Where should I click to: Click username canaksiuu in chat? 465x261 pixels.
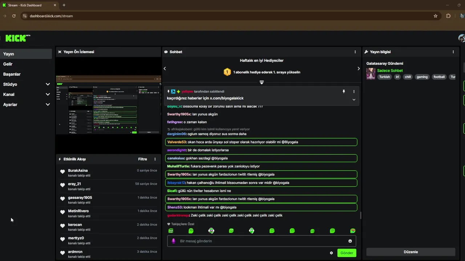(176, 158)
